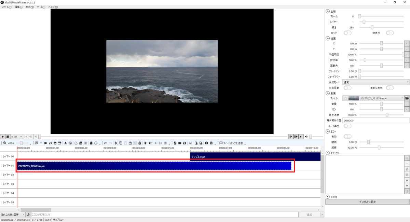Image resolution: width=410 pixels, height=222 pixels.
Task: Click the 音量 slider
Action: point(381,104)
